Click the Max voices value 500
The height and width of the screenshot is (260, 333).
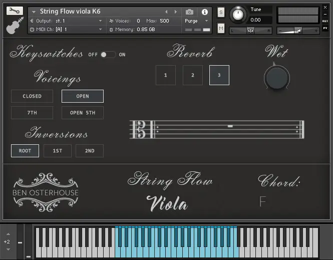point(164,21)
